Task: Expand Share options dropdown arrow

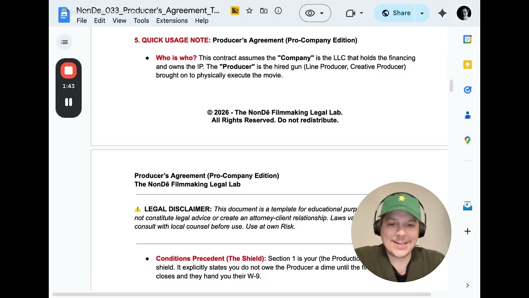Action: pos(422,13)
